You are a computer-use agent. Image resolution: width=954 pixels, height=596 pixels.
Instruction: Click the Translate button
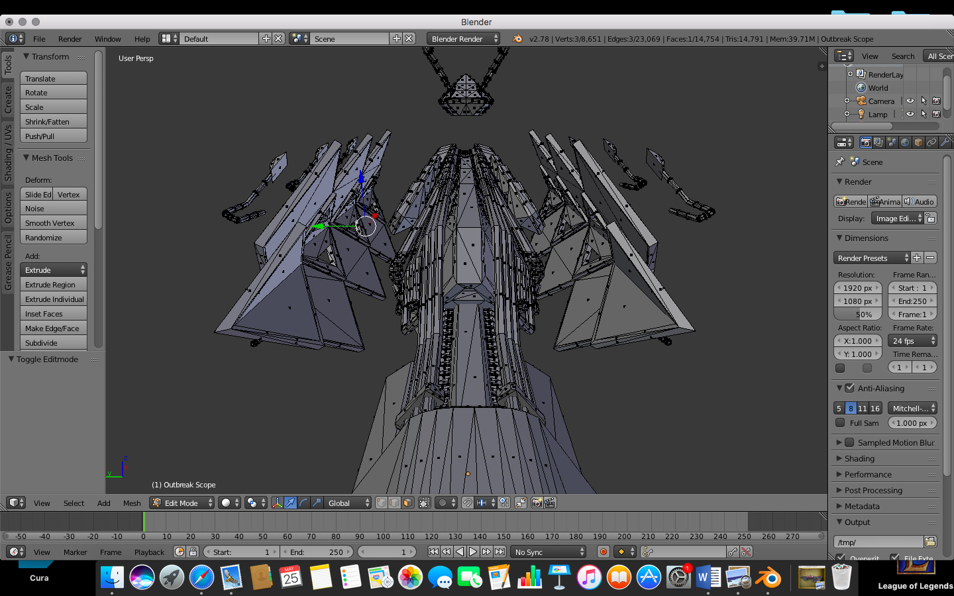coord(54,78)
